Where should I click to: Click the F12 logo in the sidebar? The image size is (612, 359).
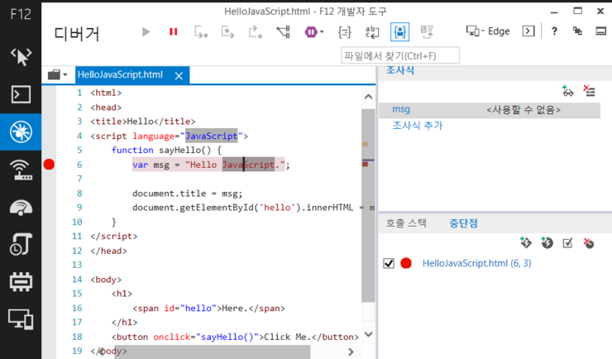[21, 14]
